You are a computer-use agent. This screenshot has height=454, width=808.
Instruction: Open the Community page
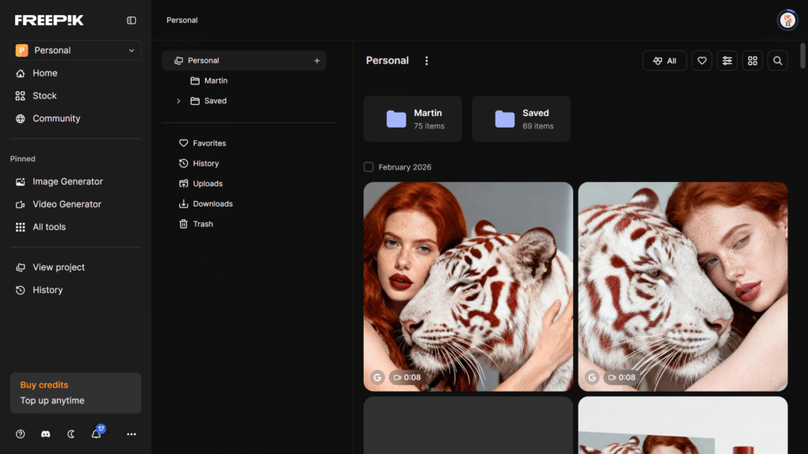pyautogui.click(x=76, y=118)
